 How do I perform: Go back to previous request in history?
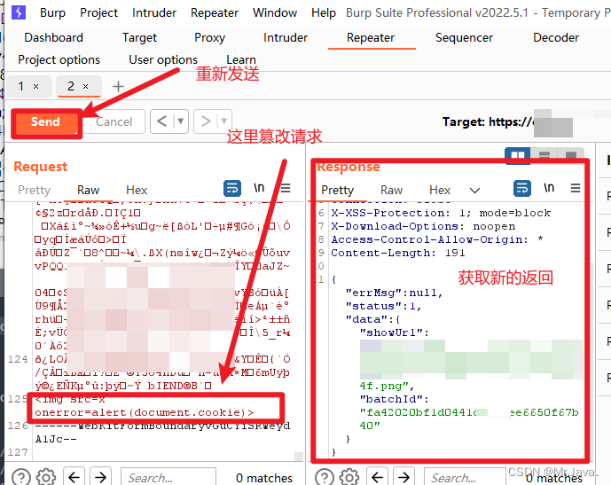pos(161,121)
